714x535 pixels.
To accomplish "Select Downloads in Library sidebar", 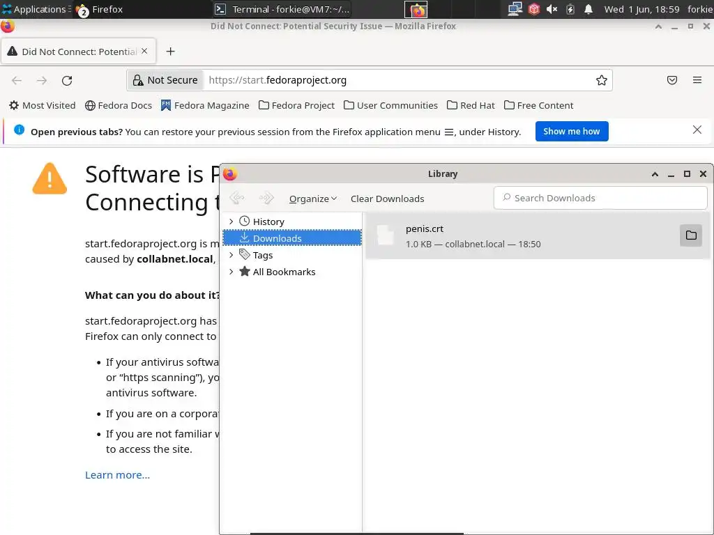I will click(x=292, y=238).
